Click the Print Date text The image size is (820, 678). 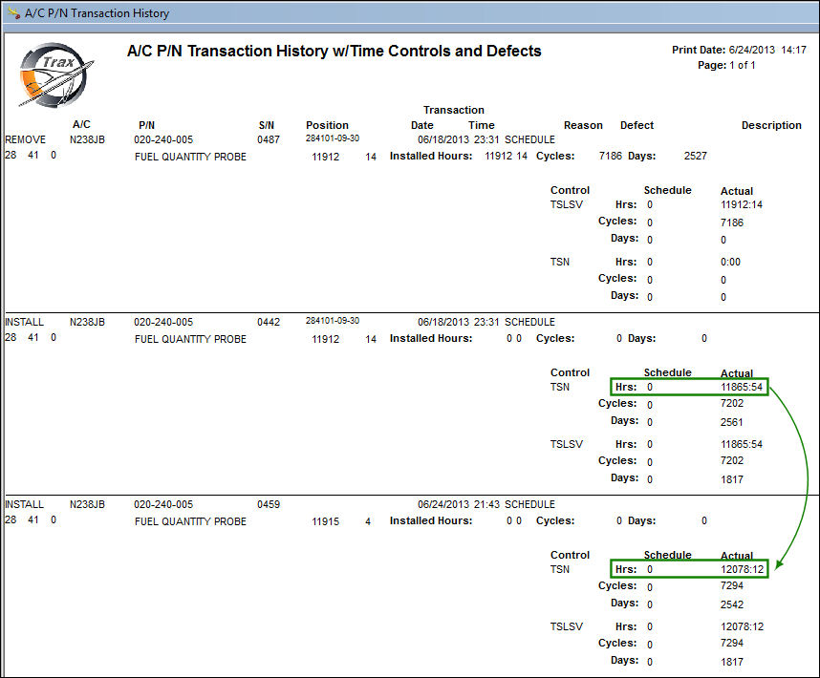pyautogui.click(x=739, y=50)
